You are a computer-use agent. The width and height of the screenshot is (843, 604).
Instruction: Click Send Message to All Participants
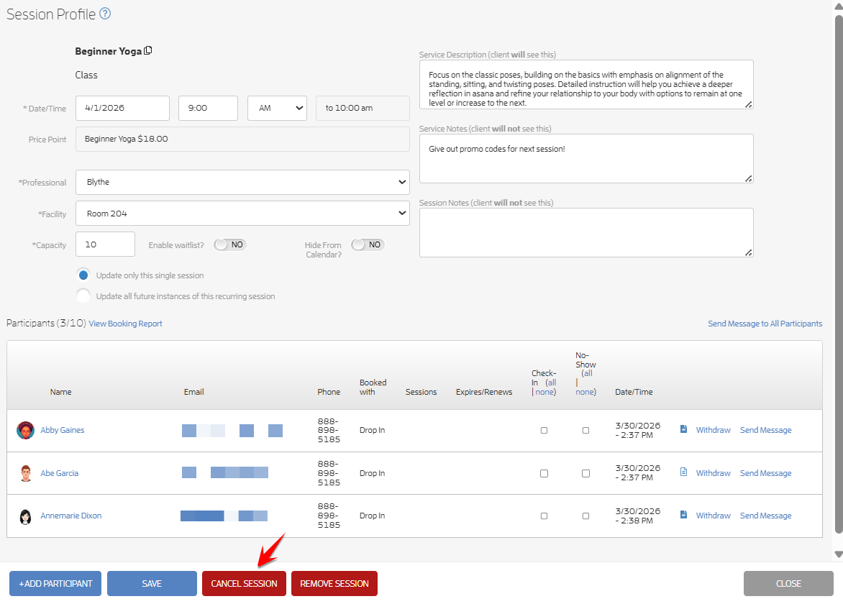coord(765,324)
